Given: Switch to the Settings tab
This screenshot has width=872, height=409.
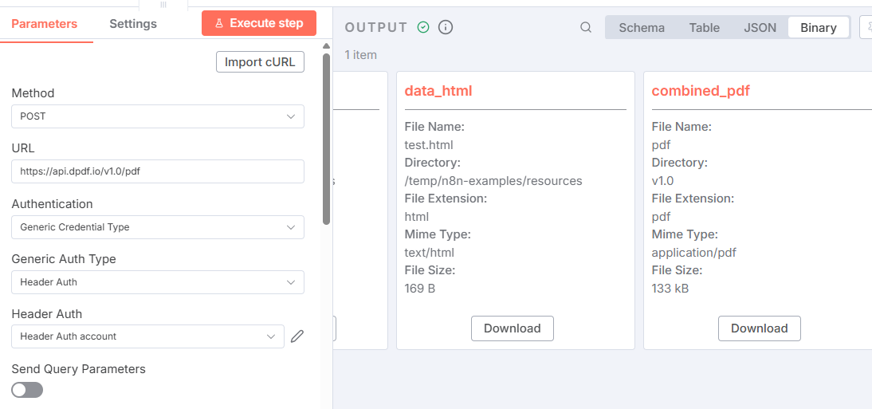Looking at the screenshot, I should tap(133, 23).
